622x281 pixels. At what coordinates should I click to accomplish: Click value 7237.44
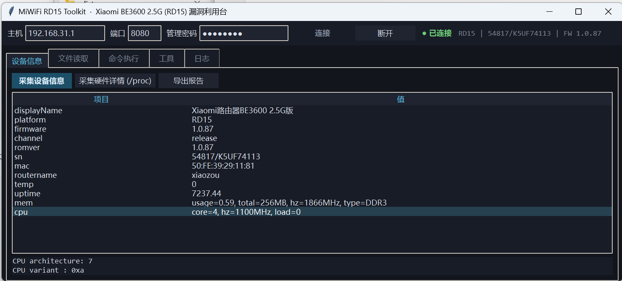coord(206,194)
